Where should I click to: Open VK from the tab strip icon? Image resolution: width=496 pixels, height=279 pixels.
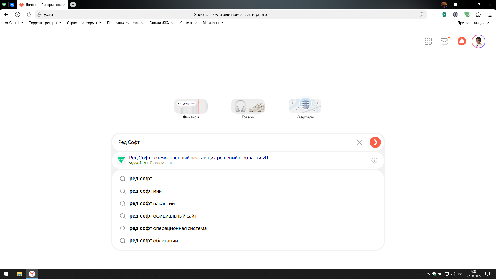pos(12,4)
